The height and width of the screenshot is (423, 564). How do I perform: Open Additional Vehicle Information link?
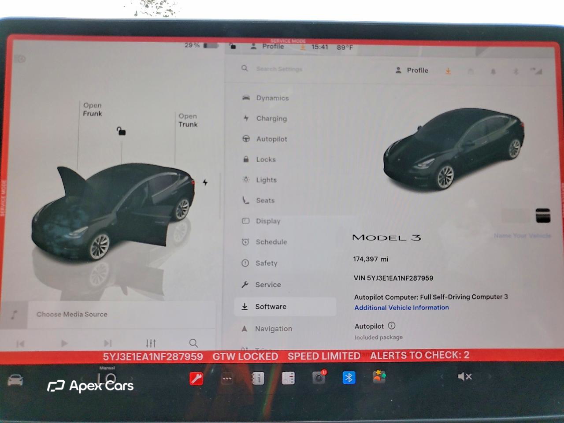[x=401, y=308]
